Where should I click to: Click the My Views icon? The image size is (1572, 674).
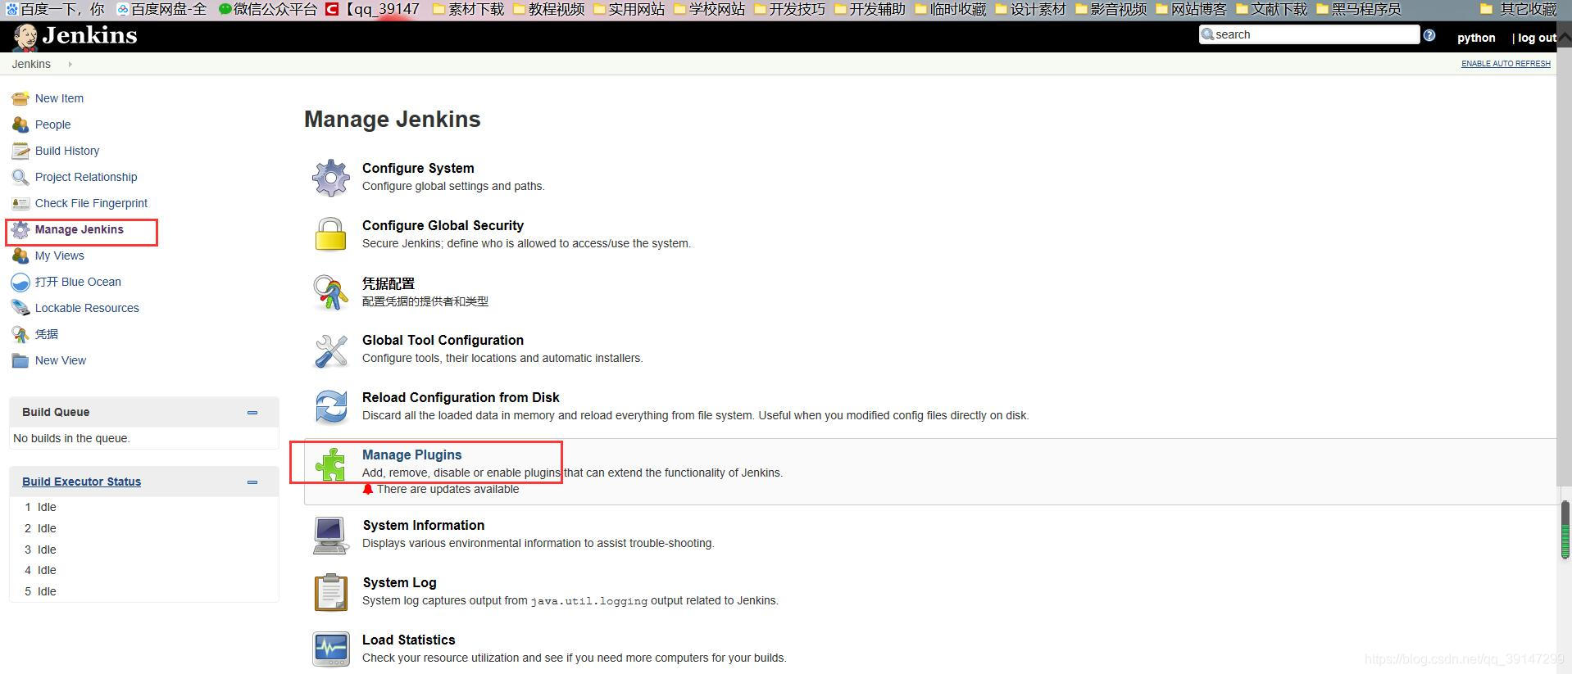coord(20,256)
